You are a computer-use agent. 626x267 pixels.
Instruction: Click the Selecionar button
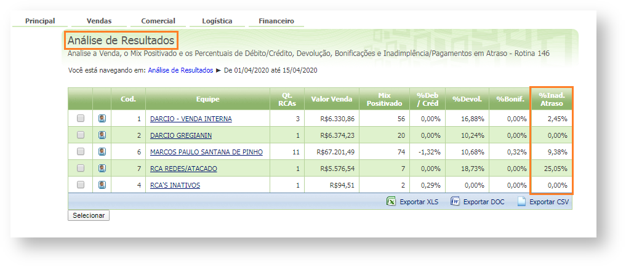coord(89,215)
